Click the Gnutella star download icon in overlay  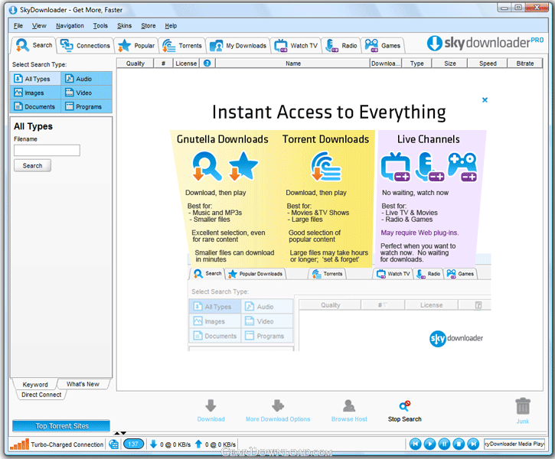(243, 166)
